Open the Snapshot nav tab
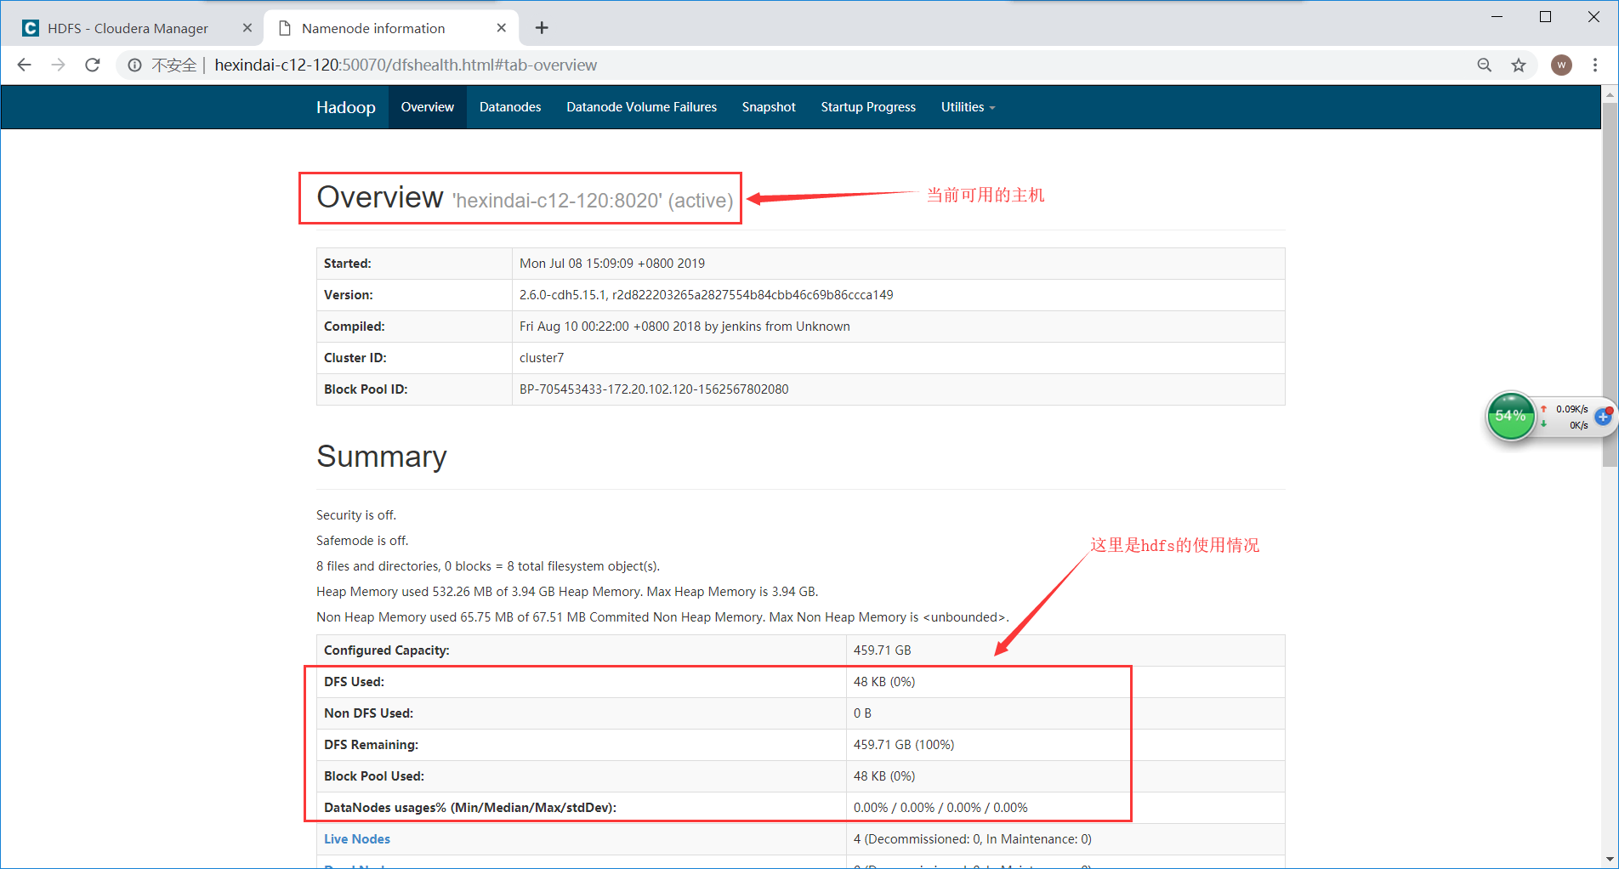Image resolution: width=1619 pixels, height=869 pixels. click(x=769, y=107)
